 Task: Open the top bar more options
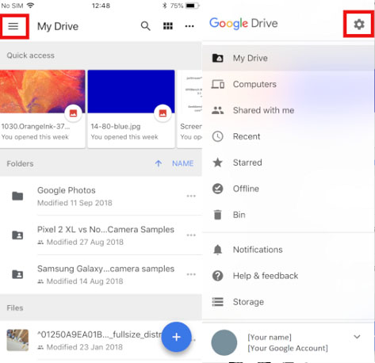(x=189, y=26)
